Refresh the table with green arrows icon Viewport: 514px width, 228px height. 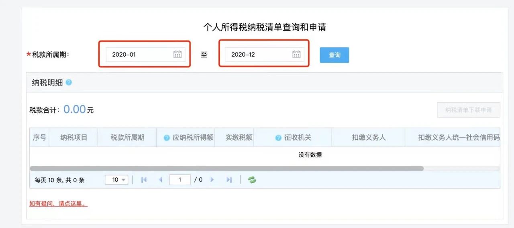252,180
